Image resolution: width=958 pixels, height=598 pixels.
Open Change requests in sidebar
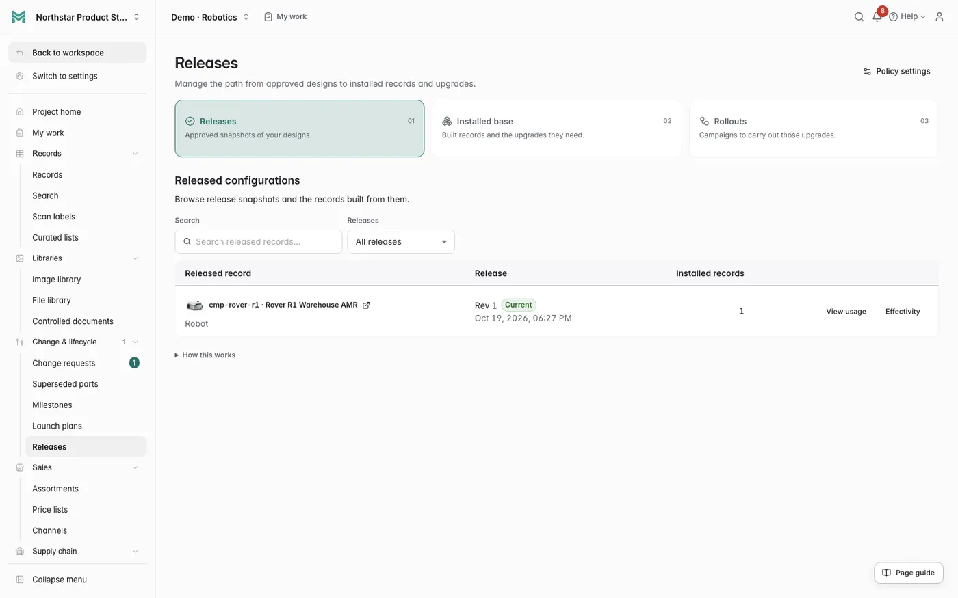[x=86, y=363]
